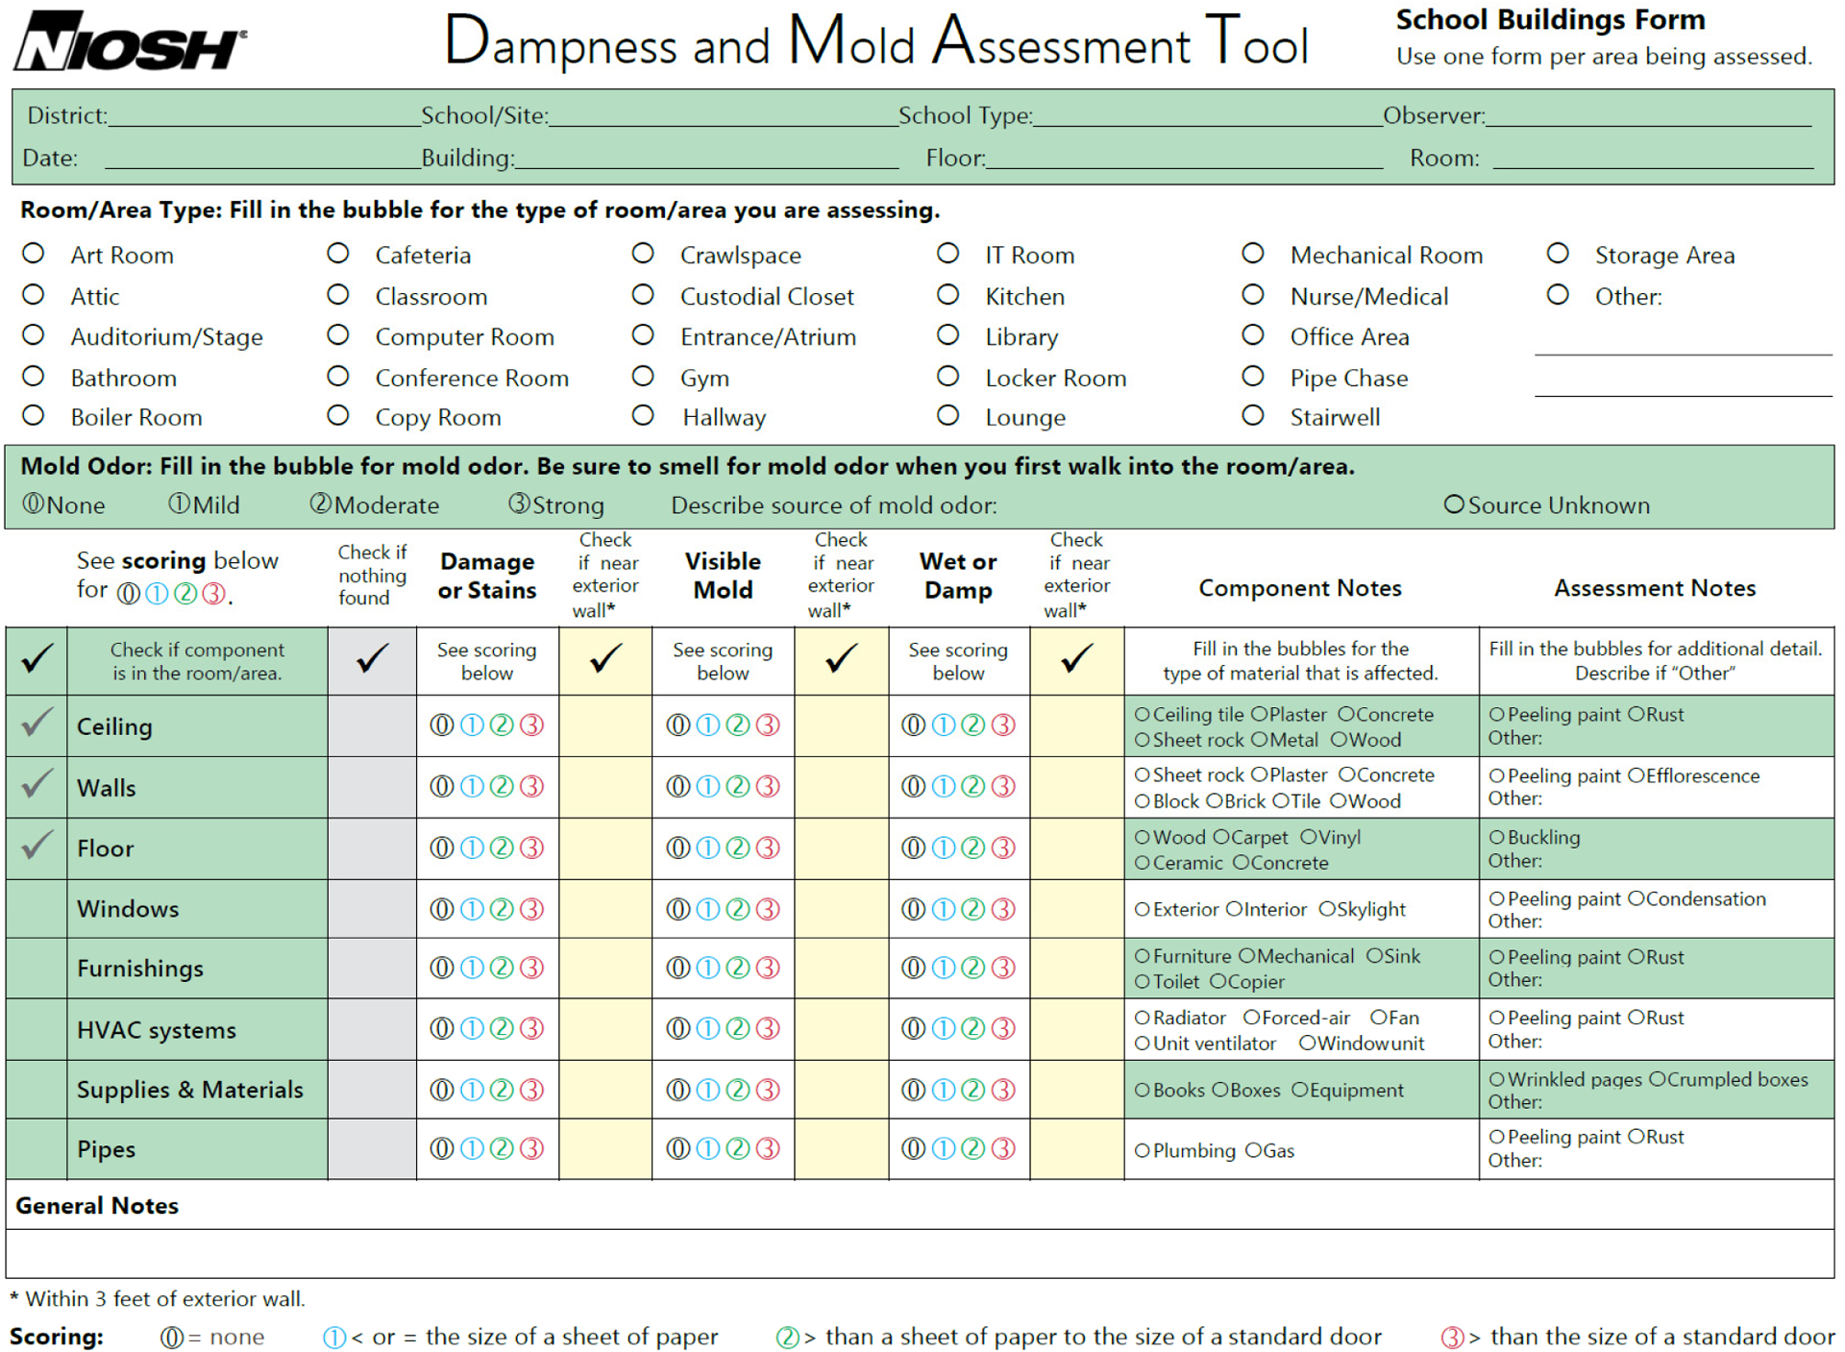Click the Room input line
The height and width of the screenshot is (1352, 1845).
pos(1653,158)
